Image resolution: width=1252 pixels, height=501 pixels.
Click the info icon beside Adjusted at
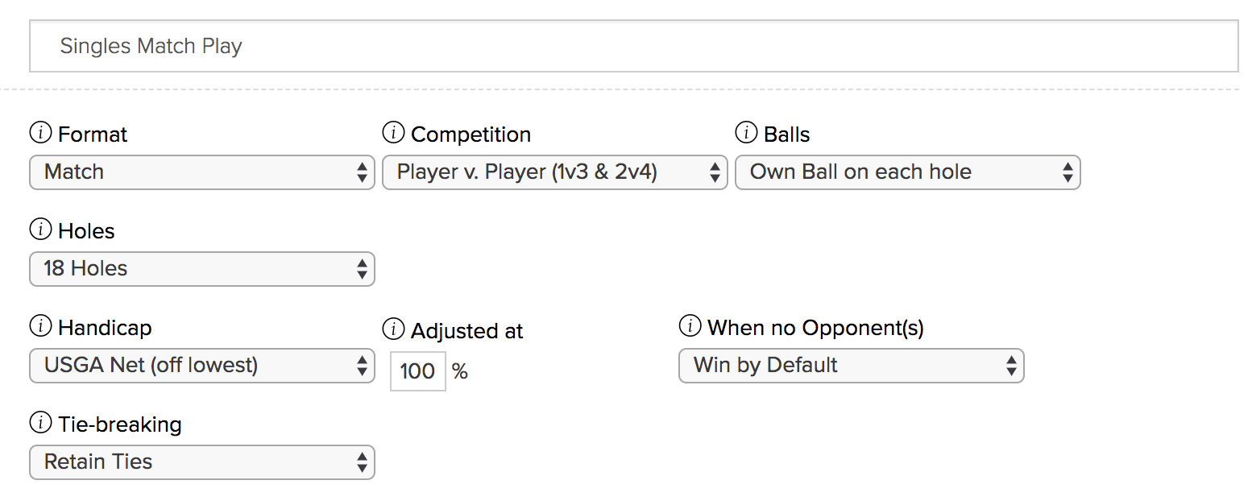(x=393, y=329)
